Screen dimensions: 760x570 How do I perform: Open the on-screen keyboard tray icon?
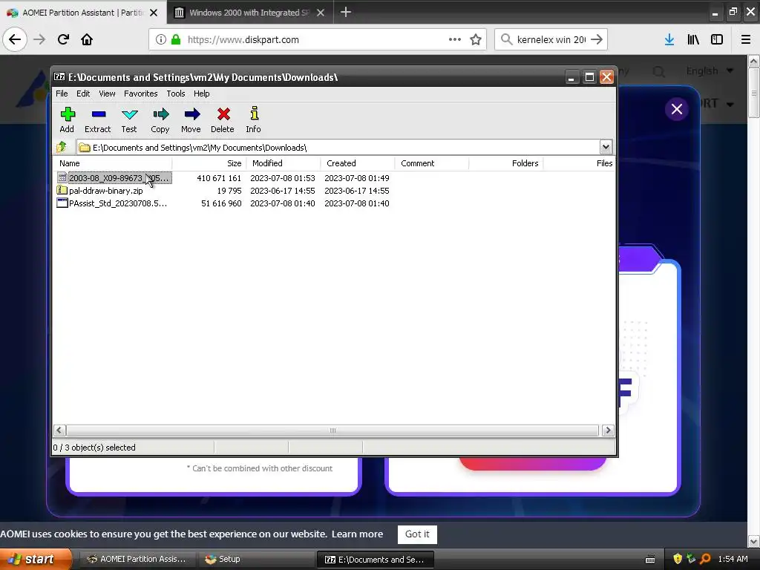650,560
